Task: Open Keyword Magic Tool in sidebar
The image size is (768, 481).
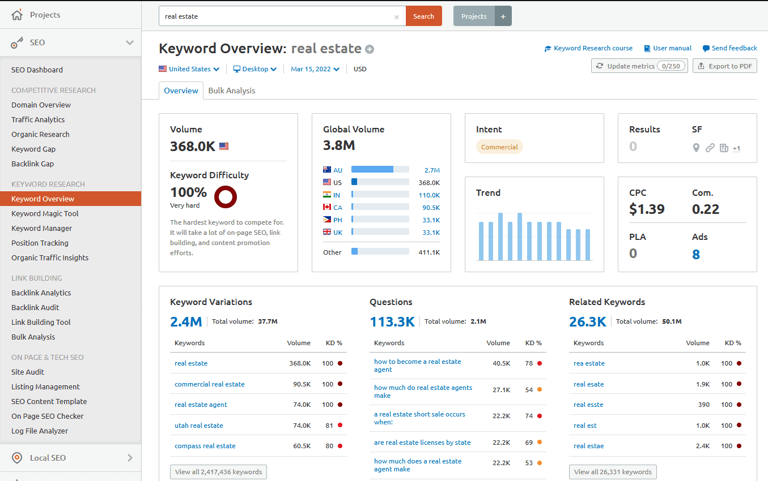Action: pyautogui.click(x=45, y=213)
